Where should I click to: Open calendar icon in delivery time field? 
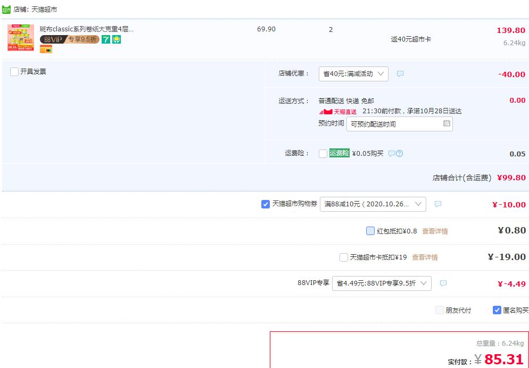coord(447,123)
